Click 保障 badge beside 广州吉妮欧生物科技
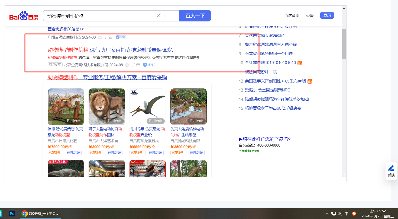Image resolution: width=398 pixels, height=219 pixels. click(121, 37)
